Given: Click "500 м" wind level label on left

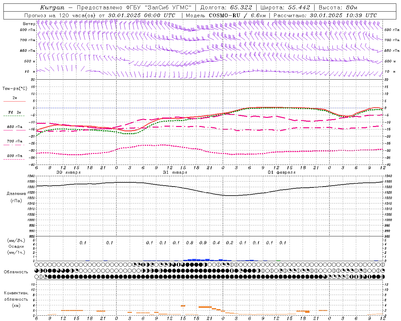Looking at the screenshot, I should [x=29, y=61].
